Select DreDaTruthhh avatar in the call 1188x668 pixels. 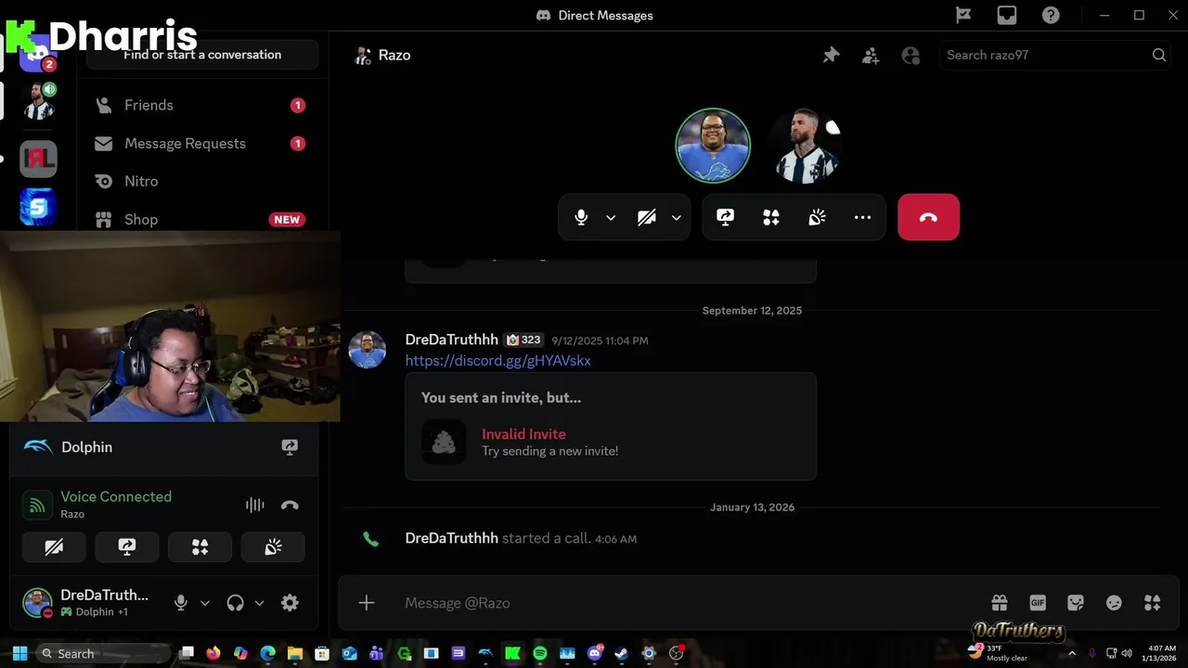point(713,146)
